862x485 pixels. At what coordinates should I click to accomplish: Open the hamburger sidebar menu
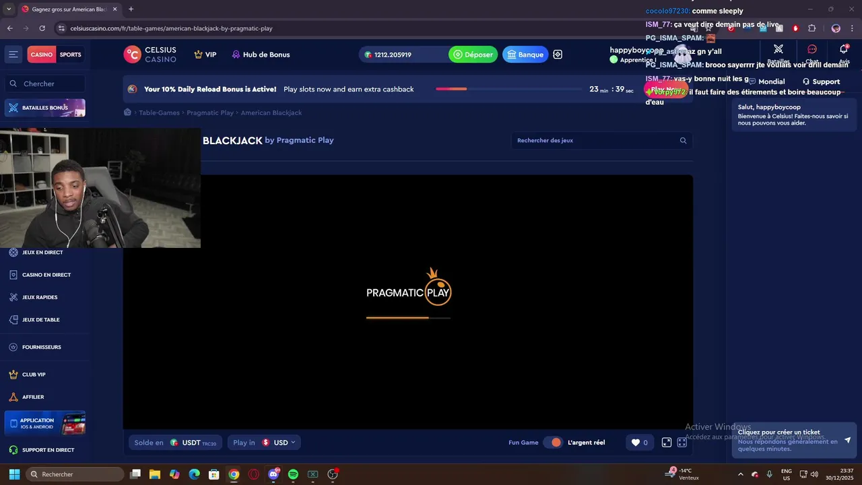coord(13,55)
